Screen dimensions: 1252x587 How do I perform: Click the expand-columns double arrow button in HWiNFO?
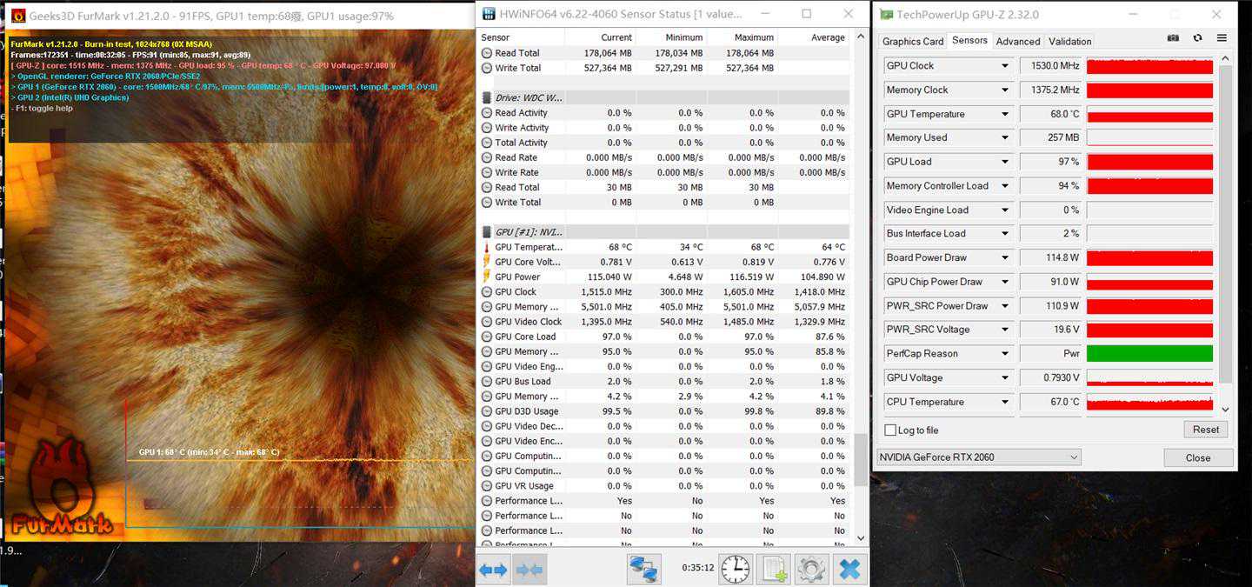click(493, 570)
